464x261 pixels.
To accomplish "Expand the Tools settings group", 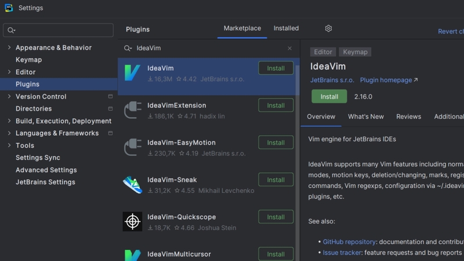I will 9,146.
